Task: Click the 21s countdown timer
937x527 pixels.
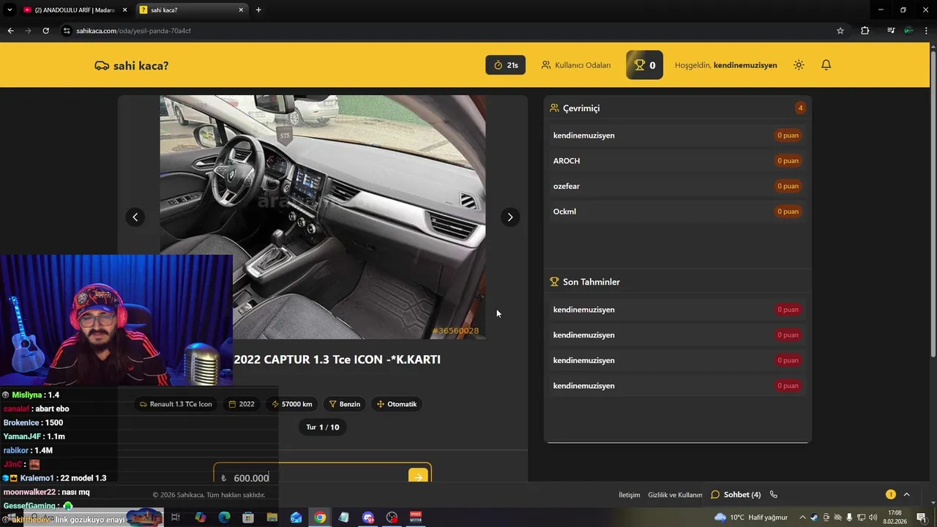Action: tap(505, 65)
